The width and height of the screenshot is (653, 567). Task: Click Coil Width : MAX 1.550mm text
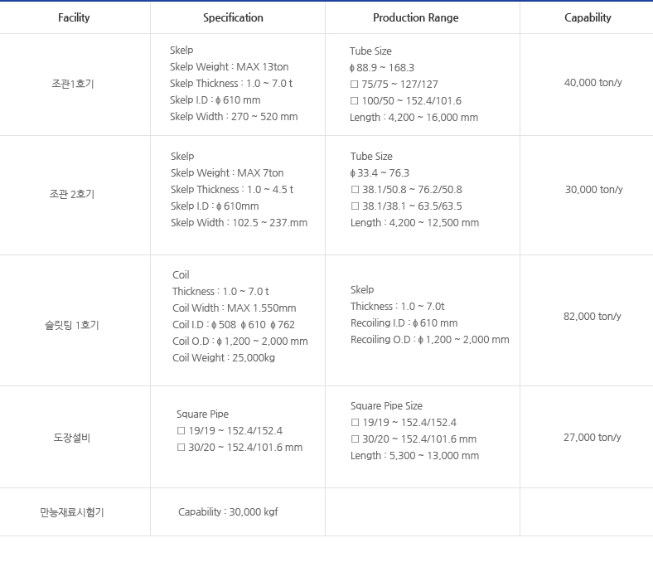coord(234,308)
